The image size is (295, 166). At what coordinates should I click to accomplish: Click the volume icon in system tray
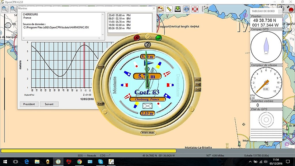coord(266,162)
